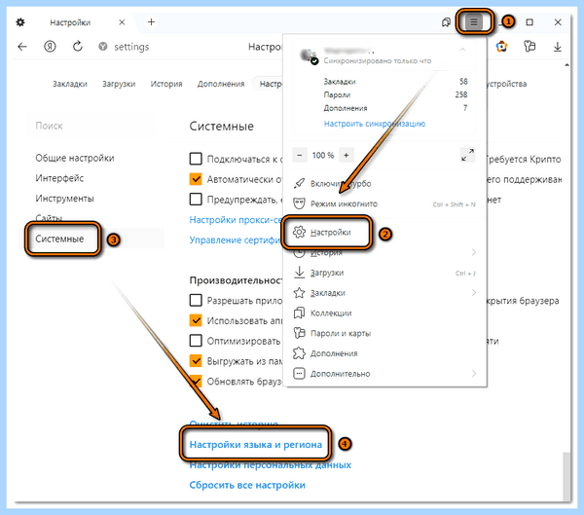Open Настройки персональных данных link

tap(270, 464)
